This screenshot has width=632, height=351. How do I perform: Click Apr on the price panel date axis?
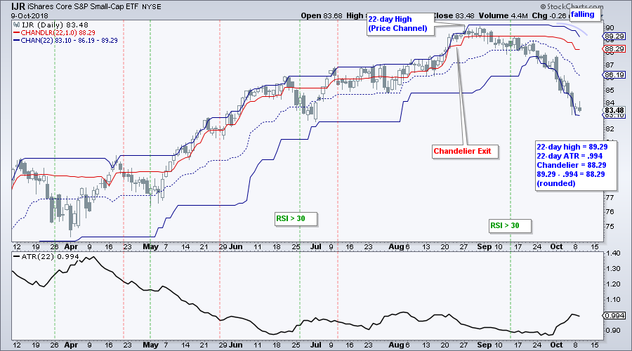pos(72,246)
